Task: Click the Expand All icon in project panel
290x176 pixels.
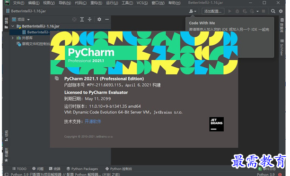Action: click(82, 19)
